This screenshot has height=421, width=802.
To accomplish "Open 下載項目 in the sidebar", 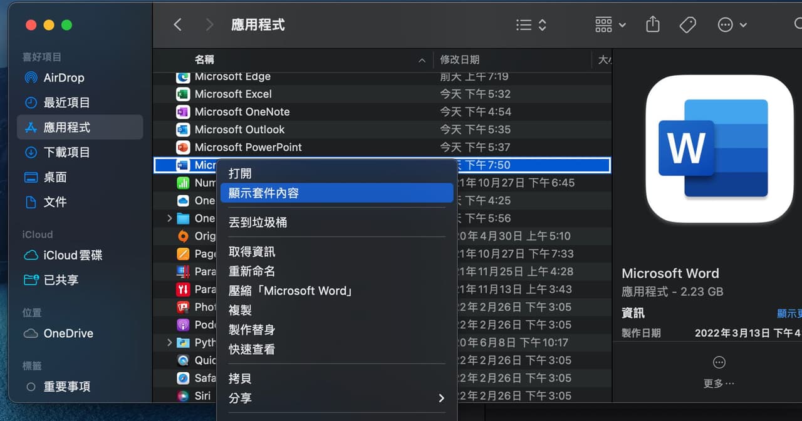I will point(80,152).
